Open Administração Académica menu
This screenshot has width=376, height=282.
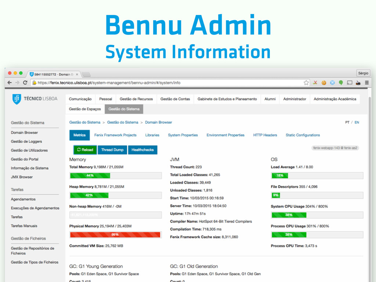(x=335, y=99)
